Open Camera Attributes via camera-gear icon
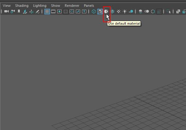This screenshot has height=130, width=186. (13, 11)
